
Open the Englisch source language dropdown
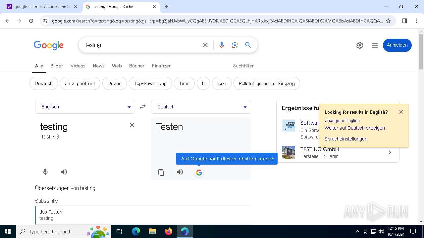pos(85,107)
